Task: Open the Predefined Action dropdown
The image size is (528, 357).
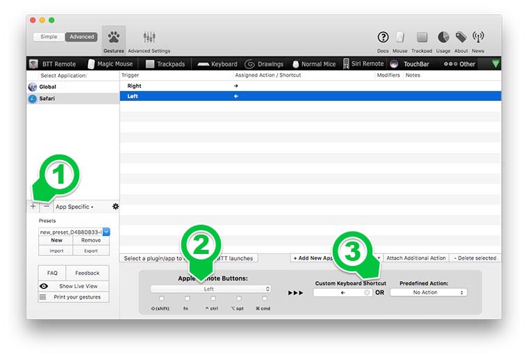Action: (429, 292)
